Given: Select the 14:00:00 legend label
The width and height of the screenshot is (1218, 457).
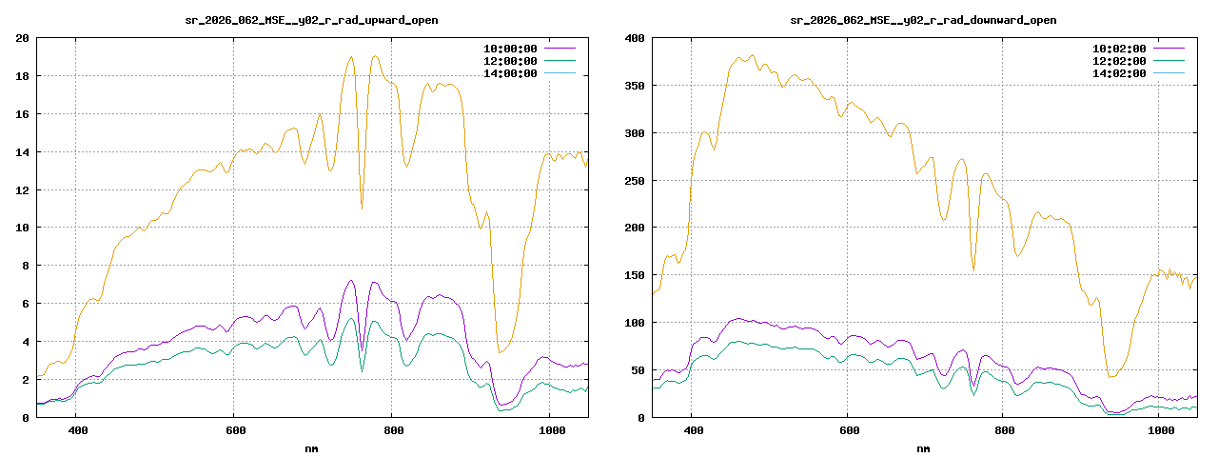Looking at the screenshot, I should pos(510,73).
